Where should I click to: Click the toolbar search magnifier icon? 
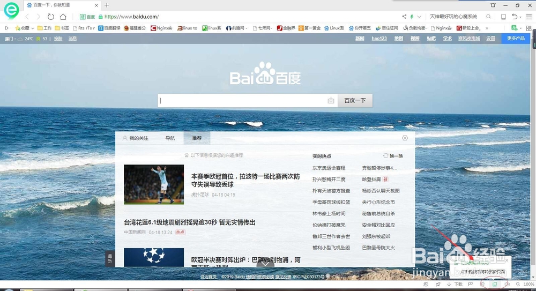point(488,17)
